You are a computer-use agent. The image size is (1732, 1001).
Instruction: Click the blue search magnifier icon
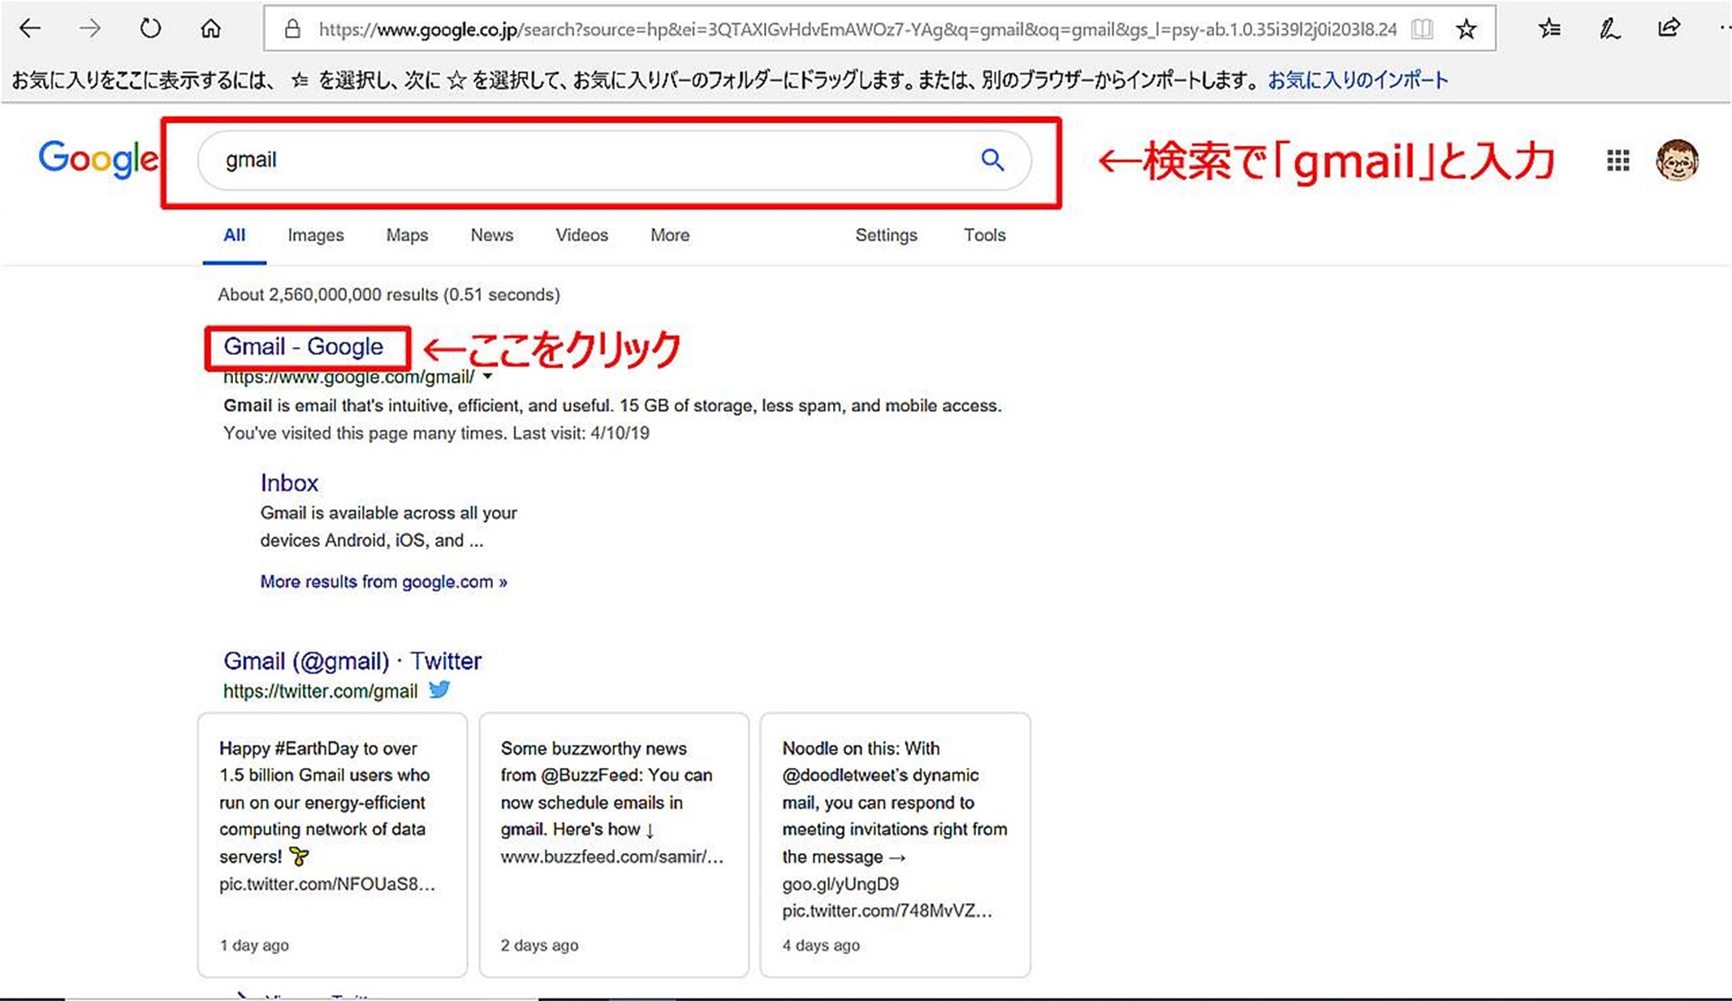tap(991, 160)
